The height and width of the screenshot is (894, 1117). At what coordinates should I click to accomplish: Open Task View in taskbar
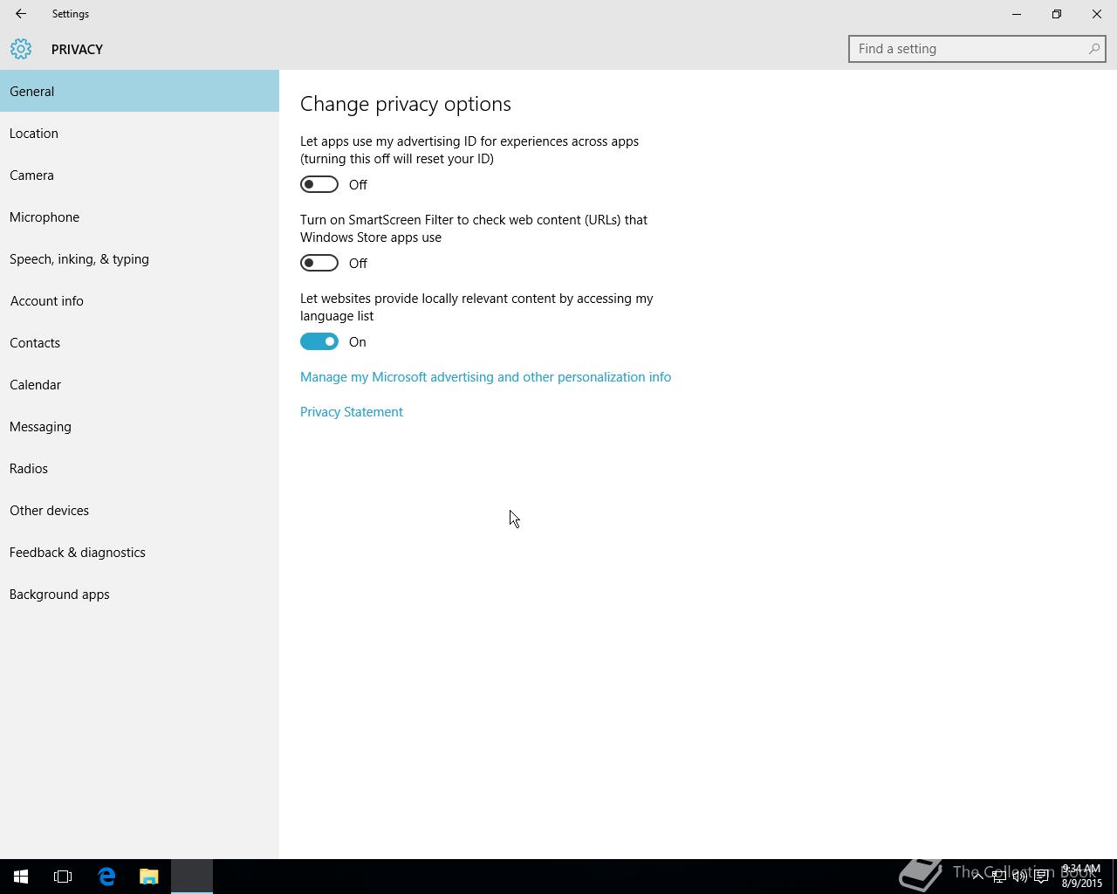click(x=63, y=877)
